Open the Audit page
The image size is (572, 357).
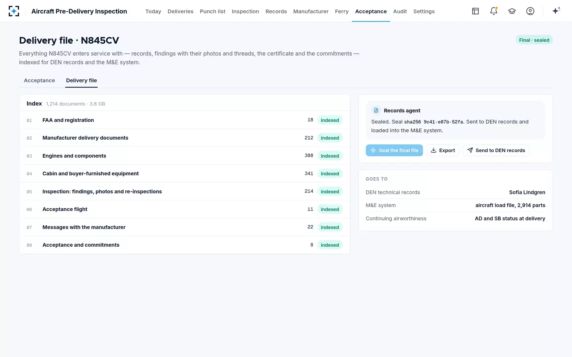(x=400, y=12)
